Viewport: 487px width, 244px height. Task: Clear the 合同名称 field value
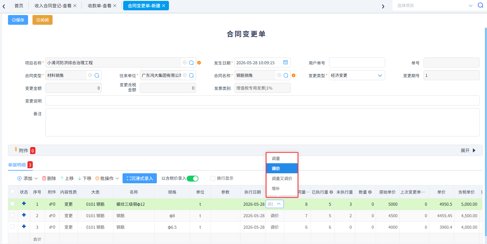coord(279,75)
